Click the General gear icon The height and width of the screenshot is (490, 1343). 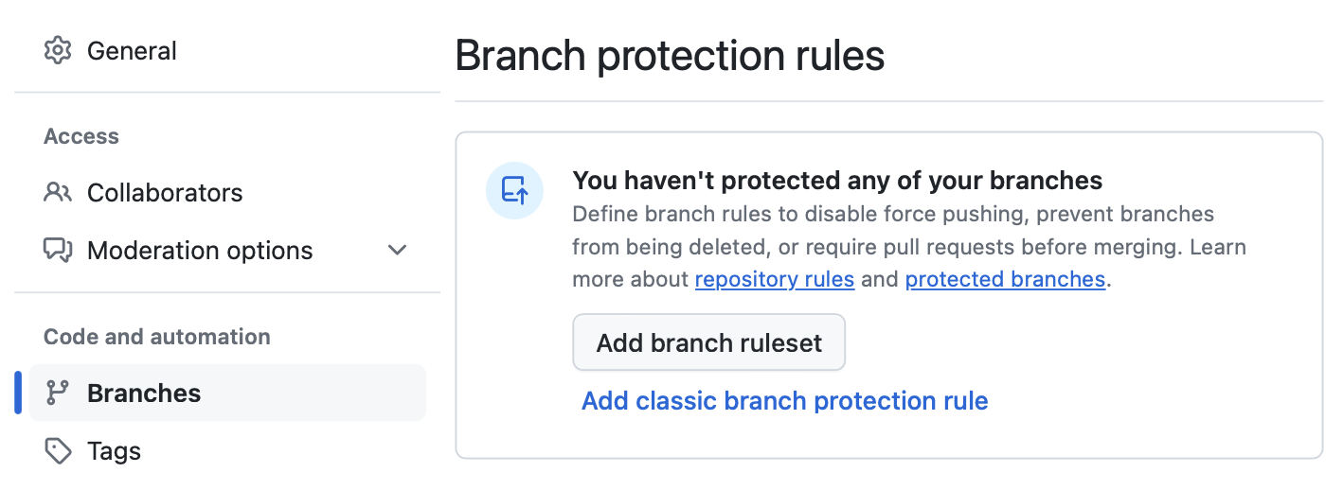tap(58, 50)
